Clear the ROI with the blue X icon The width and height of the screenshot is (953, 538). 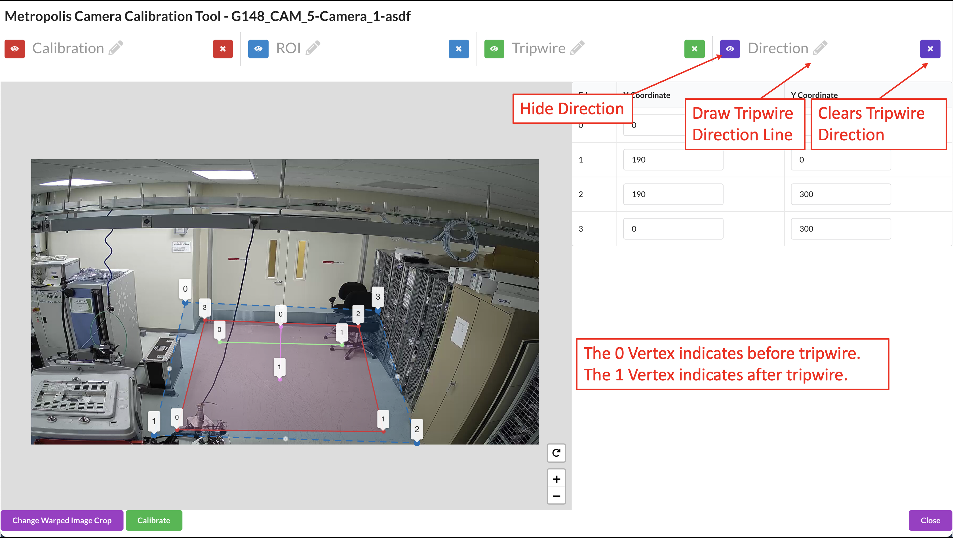point(459,48)
